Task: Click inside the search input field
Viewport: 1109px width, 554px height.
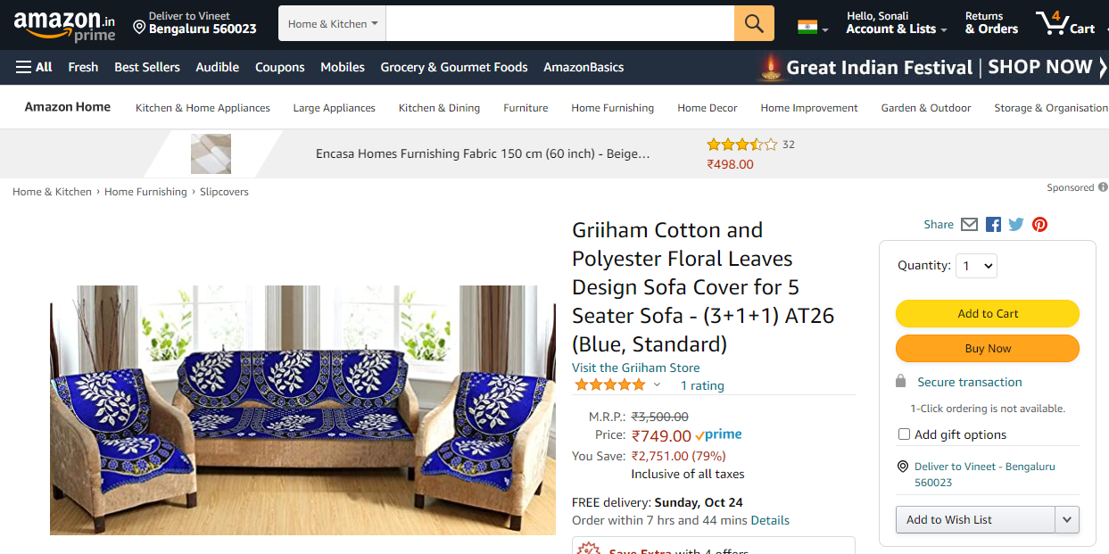Action: [559, 23]
